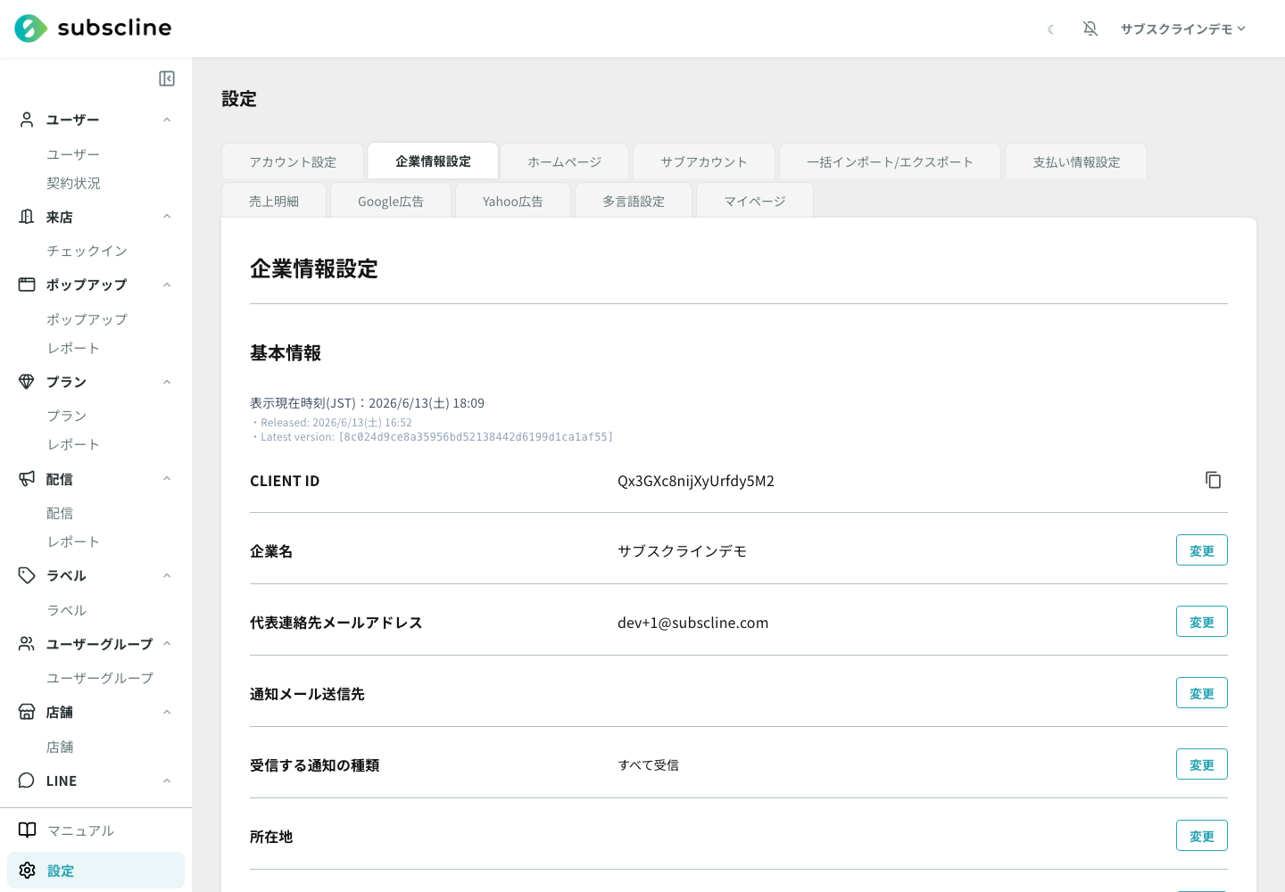Open the マニュアル link
This screenshot has height=892, width=1285.
[80, 830]
